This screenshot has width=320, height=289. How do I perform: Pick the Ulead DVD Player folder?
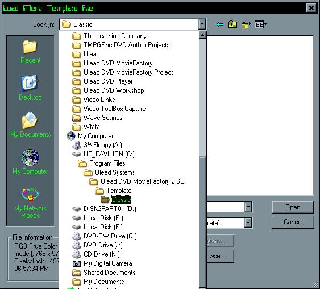(102, 81)
